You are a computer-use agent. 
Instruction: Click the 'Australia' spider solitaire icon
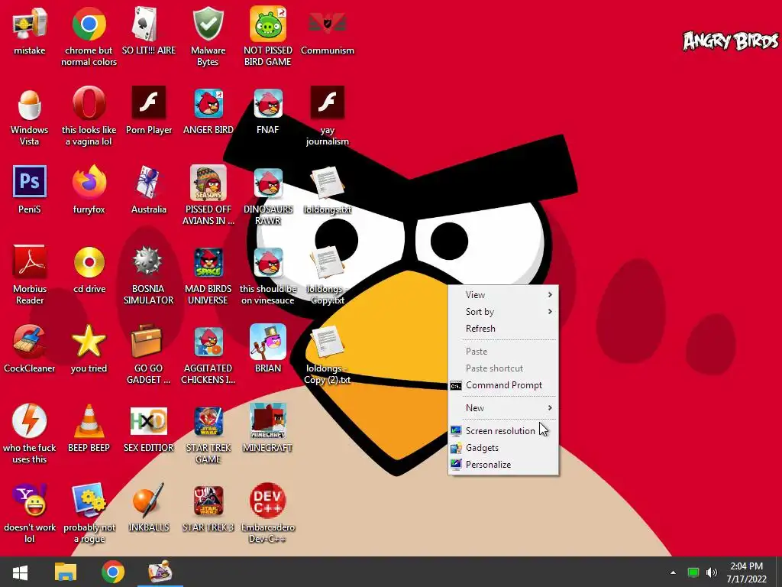point(149,182)
